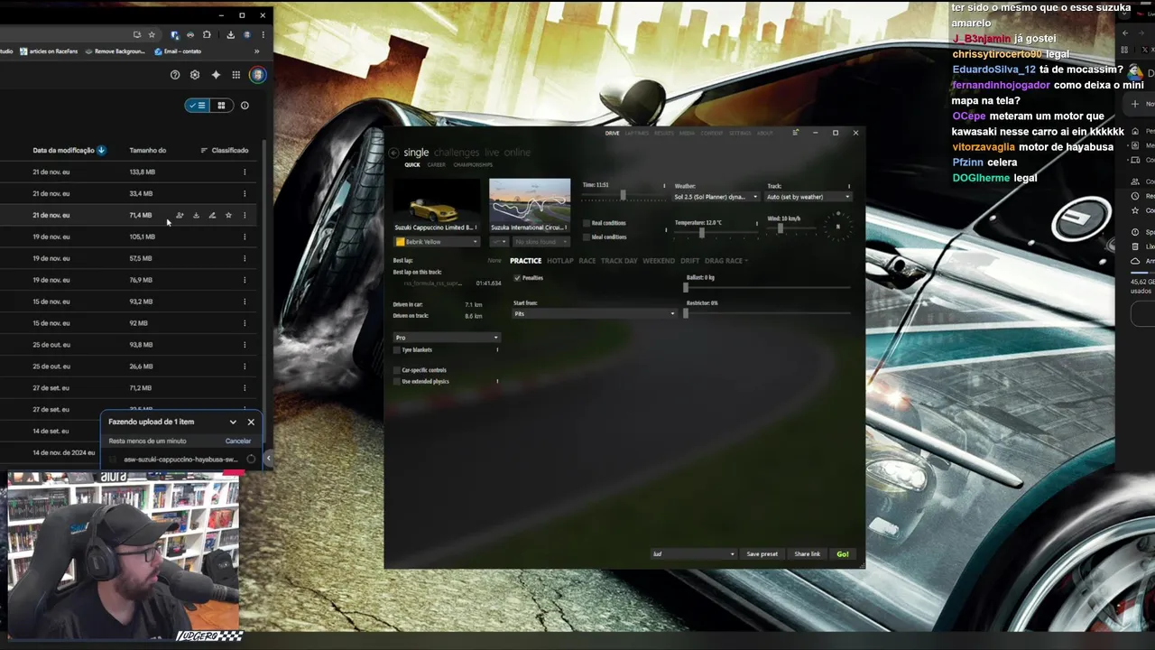Show more bookmarks chevron in Chrome

point(256,51)
